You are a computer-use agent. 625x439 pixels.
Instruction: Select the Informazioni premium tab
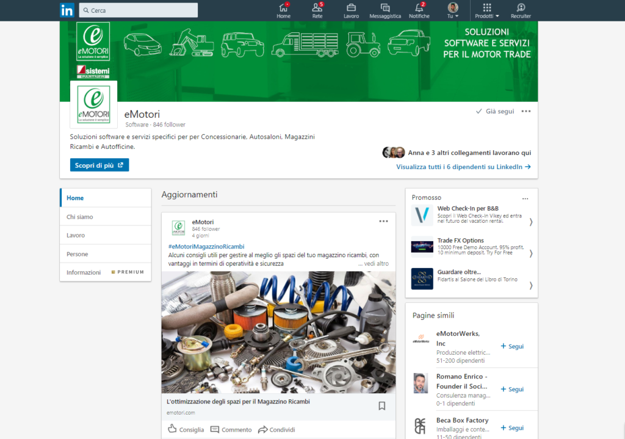coord(106,272)
